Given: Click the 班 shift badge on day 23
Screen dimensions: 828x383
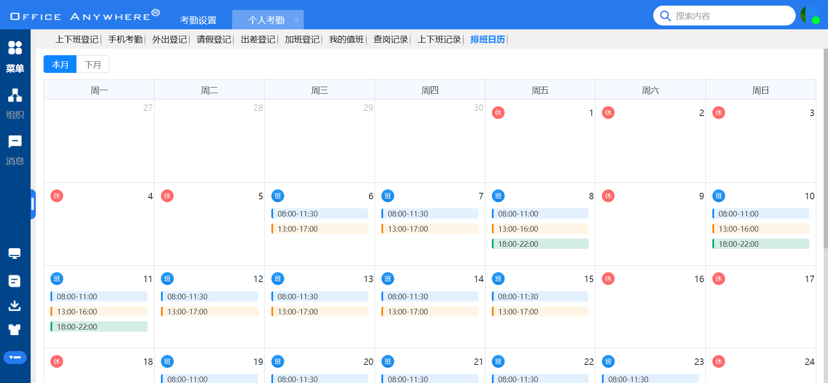Looking at the screenshot, I should (608, 362).
